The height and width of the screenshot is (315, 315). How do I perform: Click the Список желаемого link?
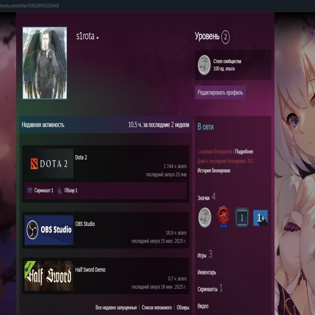click(157, 308)
